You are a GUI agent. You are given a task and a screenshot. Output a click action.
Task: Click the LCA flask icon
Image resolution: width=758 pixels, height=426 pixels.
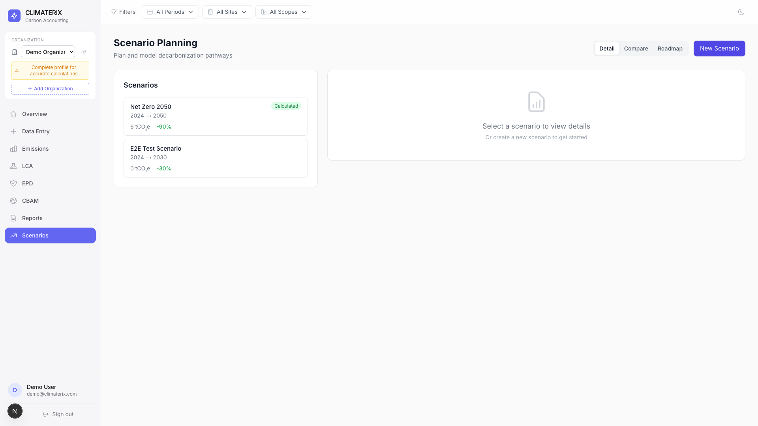(13, 166)
